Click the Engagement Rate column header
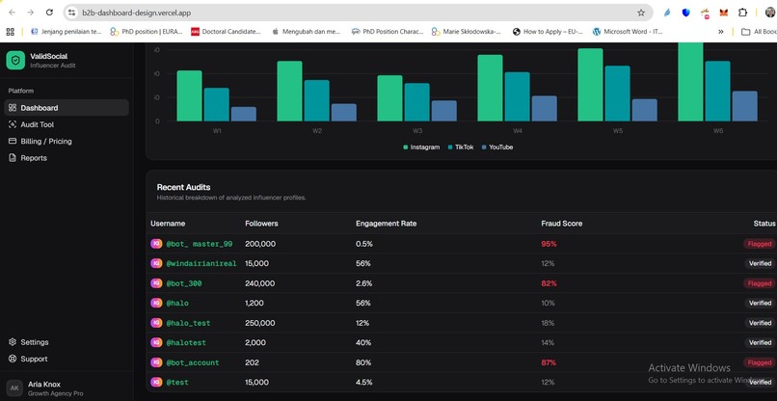This screenshot has width=777, height=401. coord(386,224)
